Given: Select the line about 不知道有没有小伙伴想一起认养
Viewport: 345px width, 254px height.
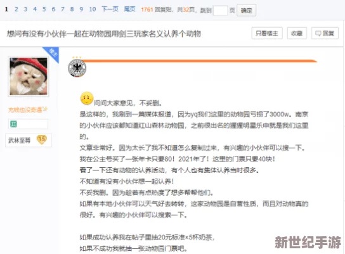Looking at the screenshot, I should coord(127,181).
